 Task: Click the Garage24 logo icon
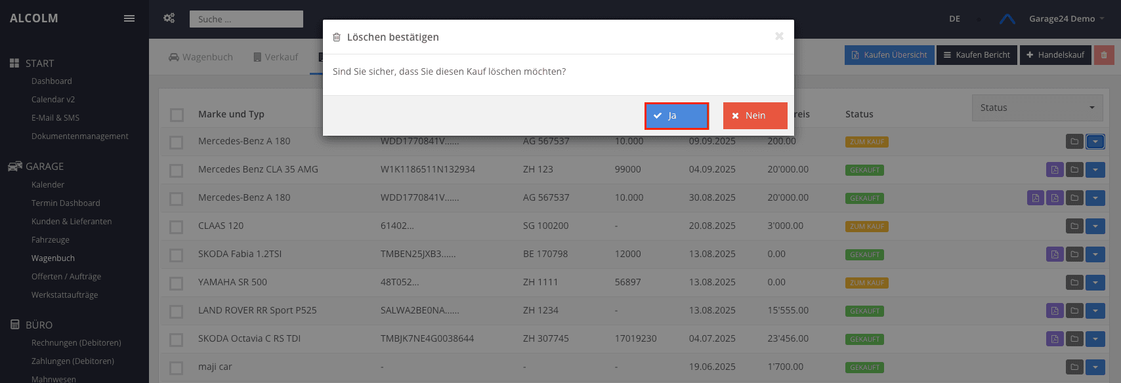click(x=1007, y=19)
